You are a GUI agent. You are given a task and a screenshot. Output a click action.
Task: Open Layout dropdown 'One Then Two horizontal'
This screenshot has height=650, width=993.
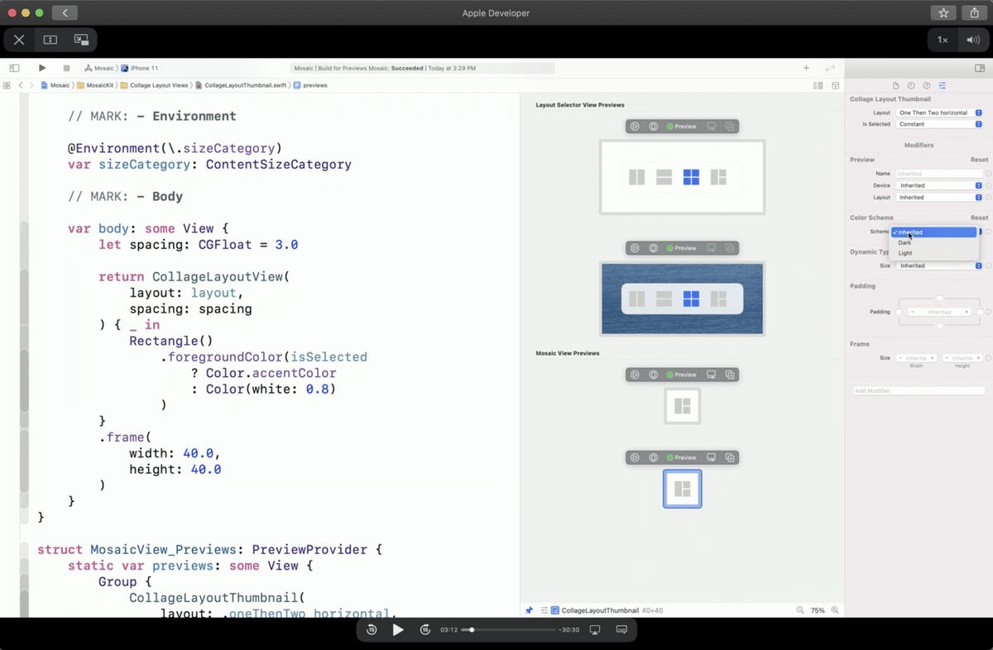939,112
